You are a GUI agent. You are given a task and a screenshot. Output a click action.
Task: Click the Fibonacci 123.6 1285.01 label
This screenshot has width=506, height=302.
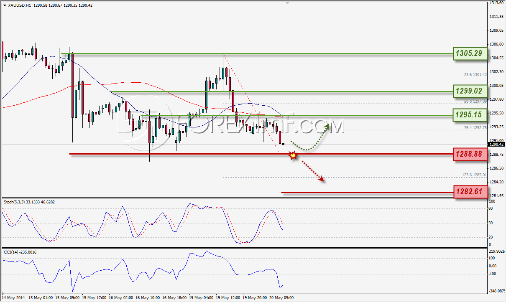pos(475,175)
